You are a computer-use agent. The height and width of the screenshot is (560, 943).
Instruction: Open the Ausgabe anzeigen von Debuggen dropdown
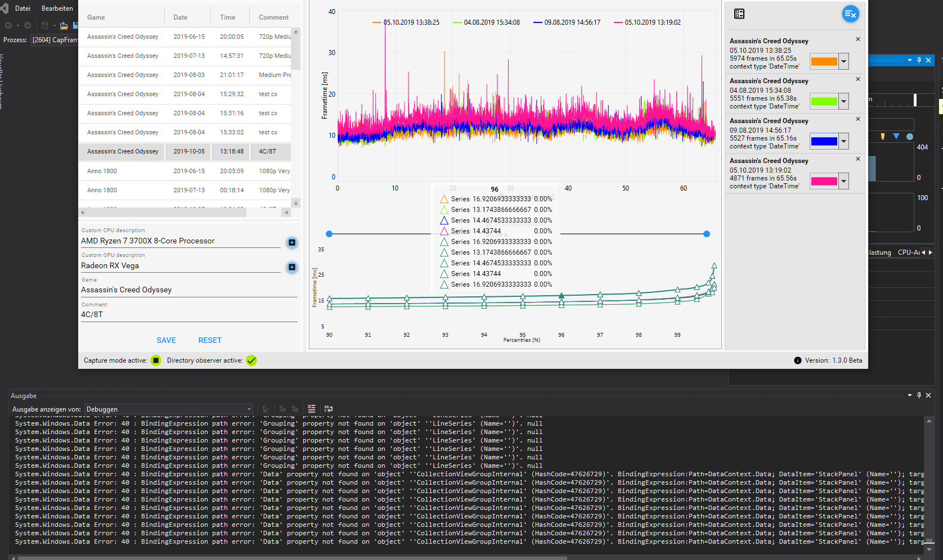point(169,409)
